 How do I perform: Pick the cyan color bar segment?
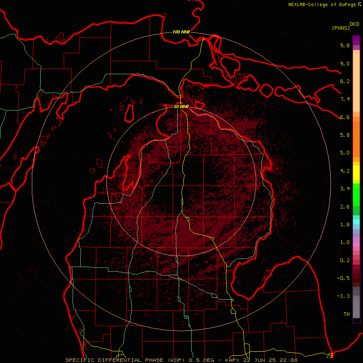click(x=356, y=222)
